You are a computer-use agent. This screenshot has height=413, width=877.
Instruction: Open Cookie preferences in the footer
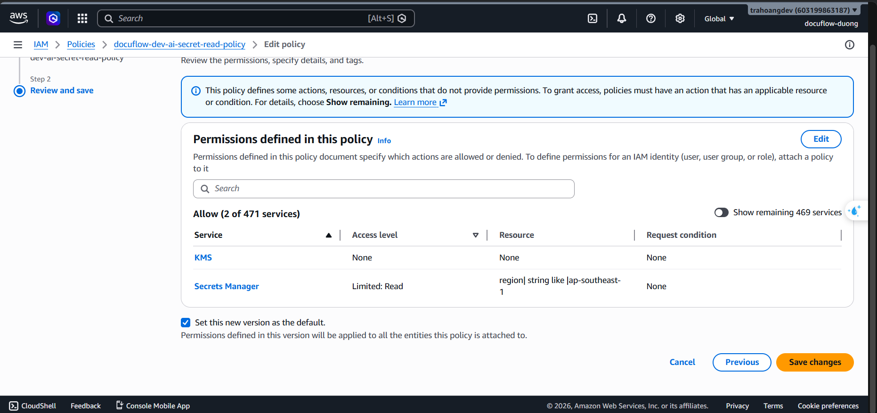(828, 406)
